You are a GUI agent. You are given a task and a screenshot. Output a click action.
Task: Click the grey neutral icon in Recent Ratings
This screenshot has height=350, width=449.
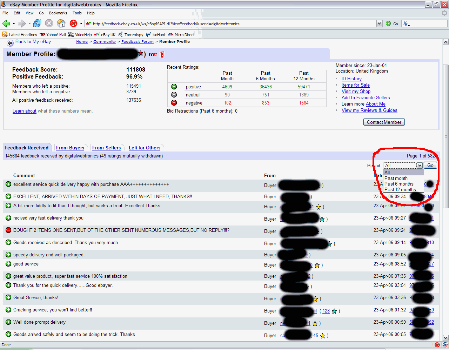pos(174,95)
